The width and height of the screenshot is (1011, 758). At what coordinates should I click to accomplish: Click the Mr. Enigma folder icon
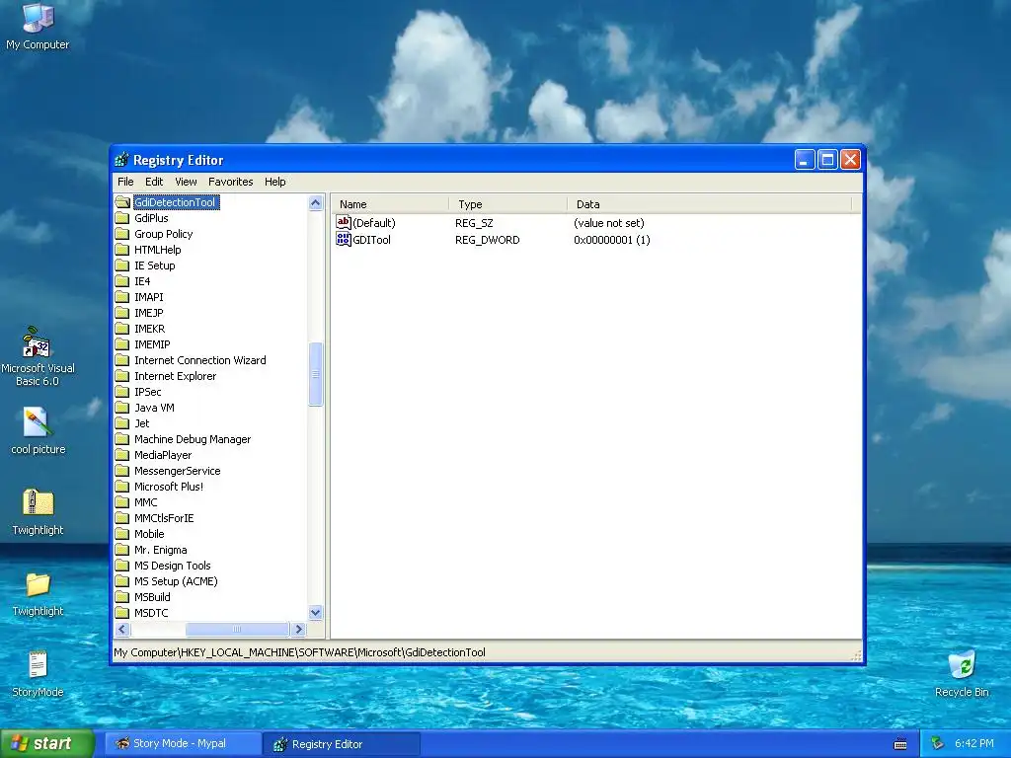click(122, 550)
